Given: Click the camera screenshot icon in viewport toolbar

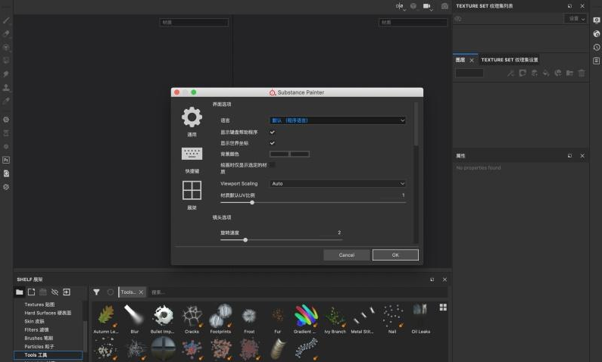Looking at the screenshot, I should 444,6.
